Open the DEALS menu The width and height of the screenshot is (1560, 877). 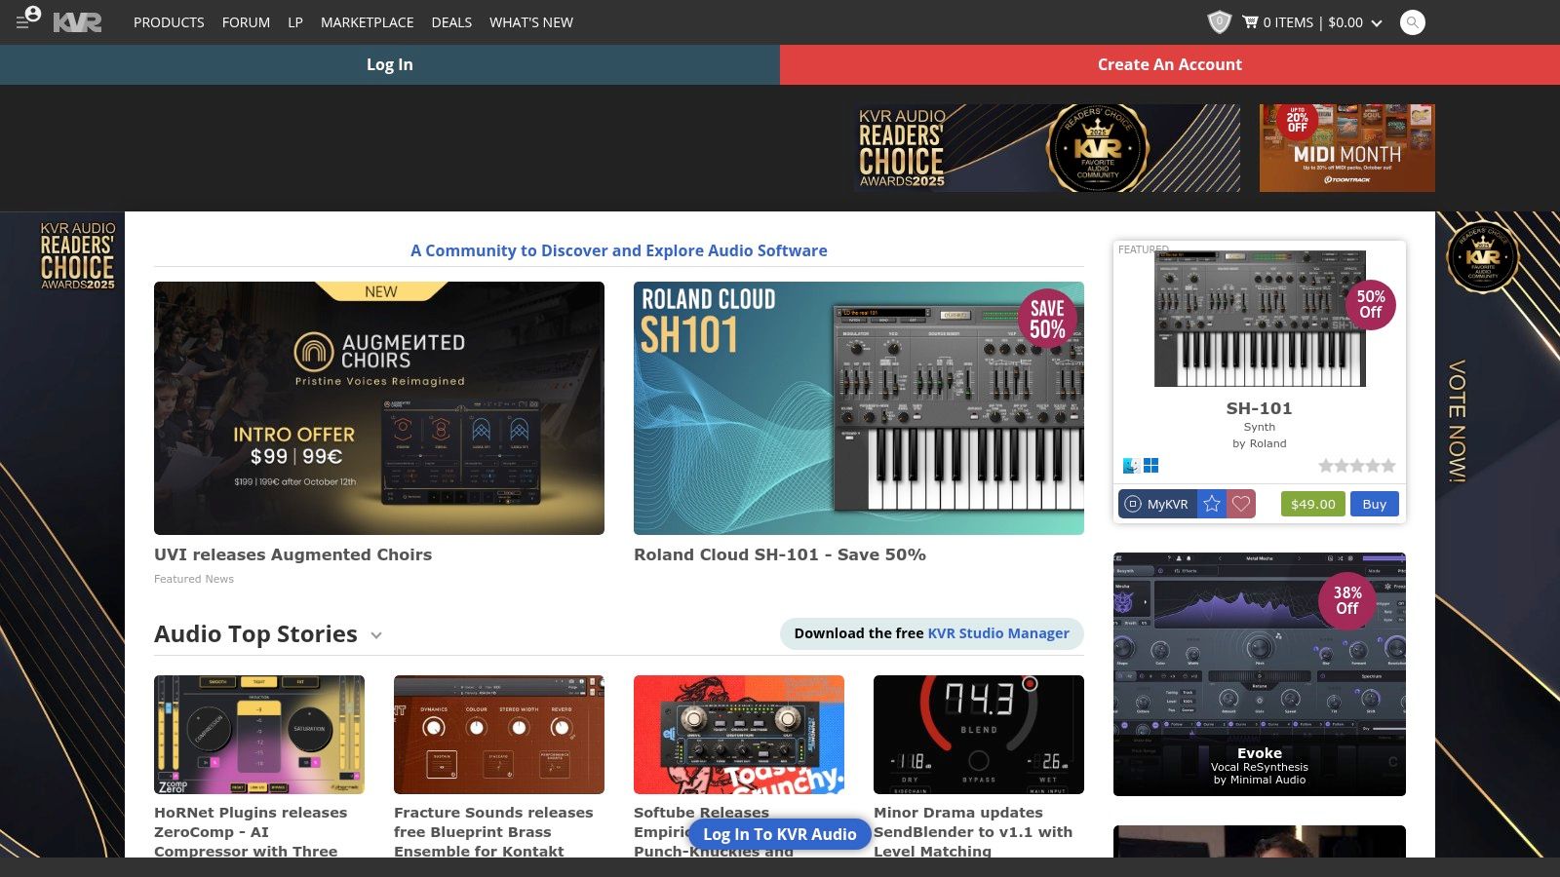click(451, 22)
